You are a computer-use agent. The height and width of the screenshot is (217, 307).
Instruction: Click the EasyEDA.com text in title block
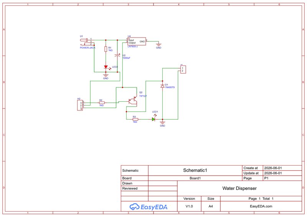tap(261, 206)
